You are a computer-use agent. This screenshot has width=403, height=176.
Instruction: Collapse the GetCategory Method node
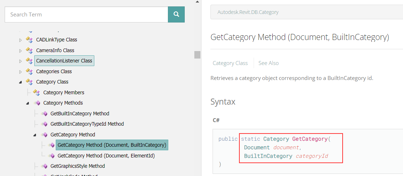[x=35, y=135]
